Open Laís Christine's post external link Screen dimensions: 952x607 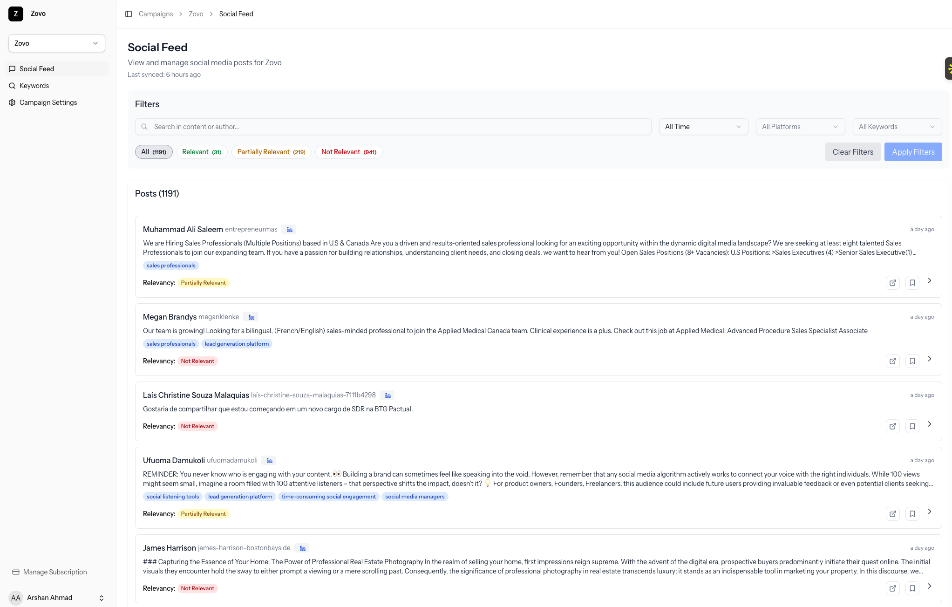tap(892, 426)
